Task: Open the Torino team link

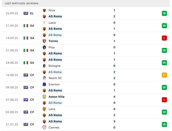Action: tap(53, 41)
